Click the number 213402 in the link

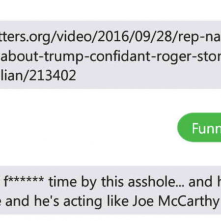tap(53, 76)
